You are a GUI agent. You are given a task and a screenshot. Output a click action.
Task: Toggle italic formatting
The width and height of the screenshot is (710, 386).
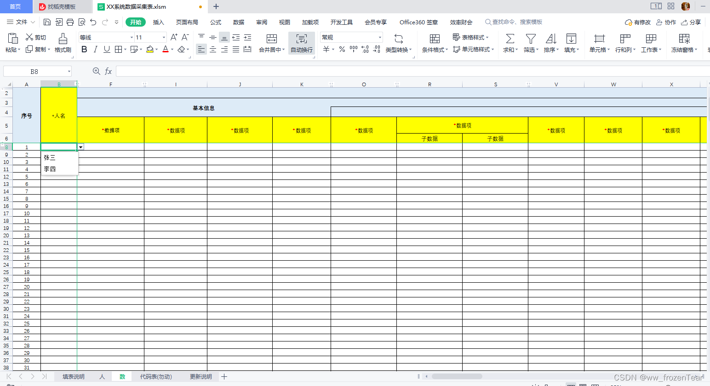[95, 49]
